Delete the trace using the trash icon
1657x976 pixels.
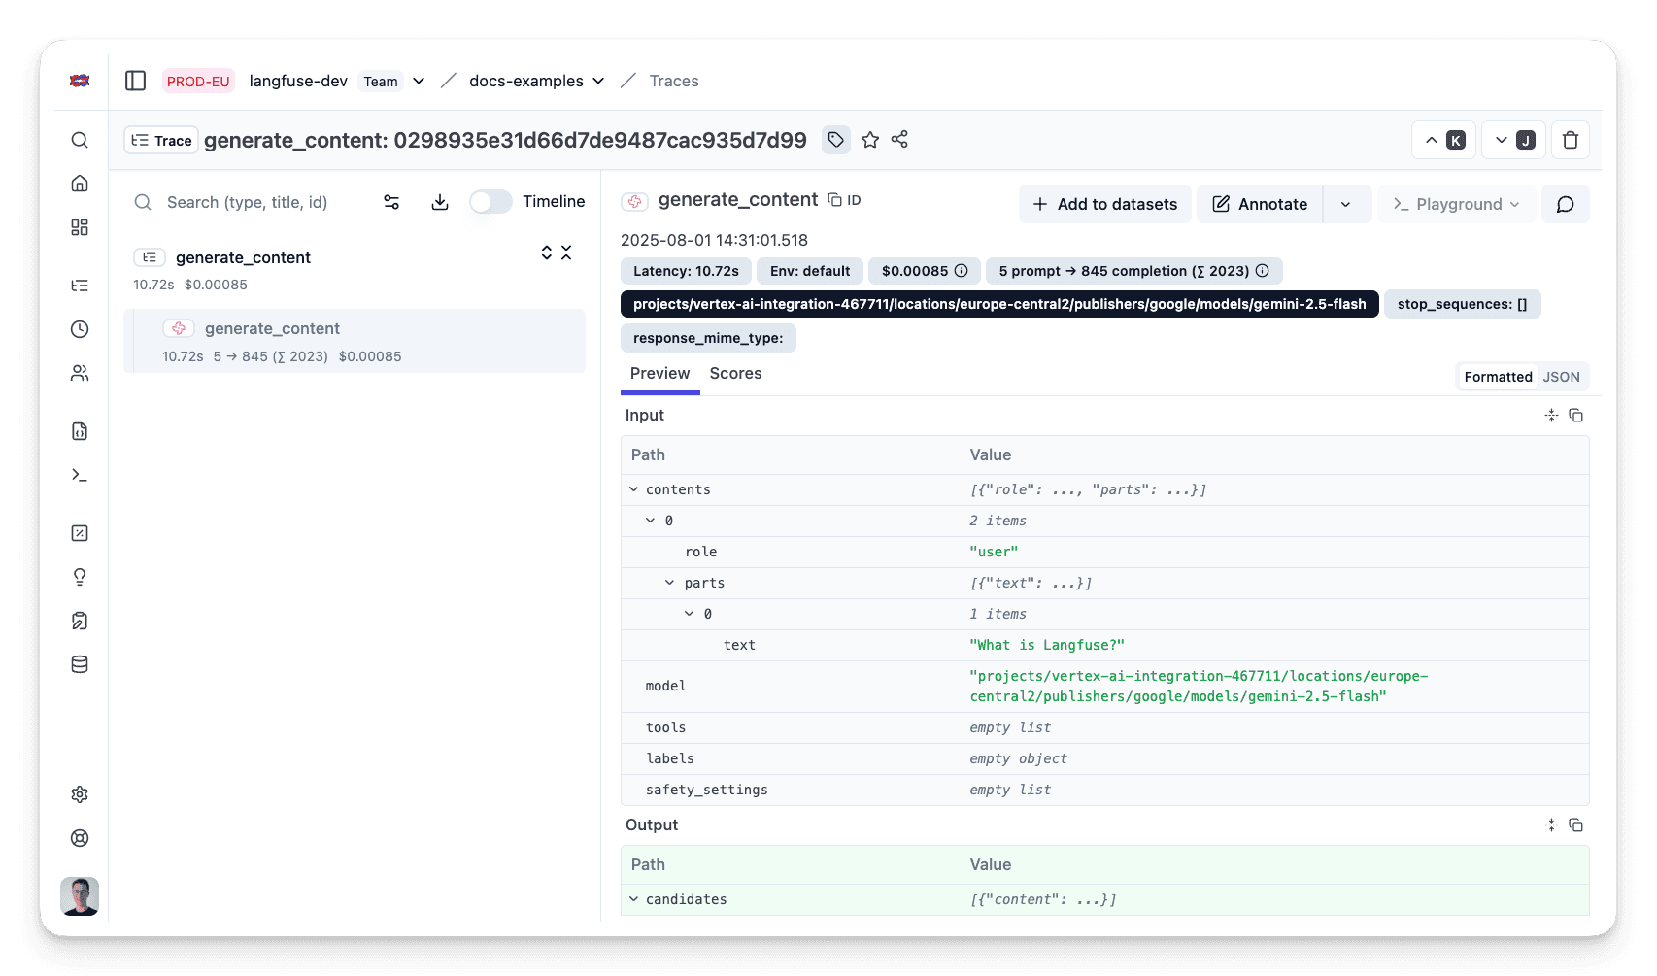(1570, 140)
